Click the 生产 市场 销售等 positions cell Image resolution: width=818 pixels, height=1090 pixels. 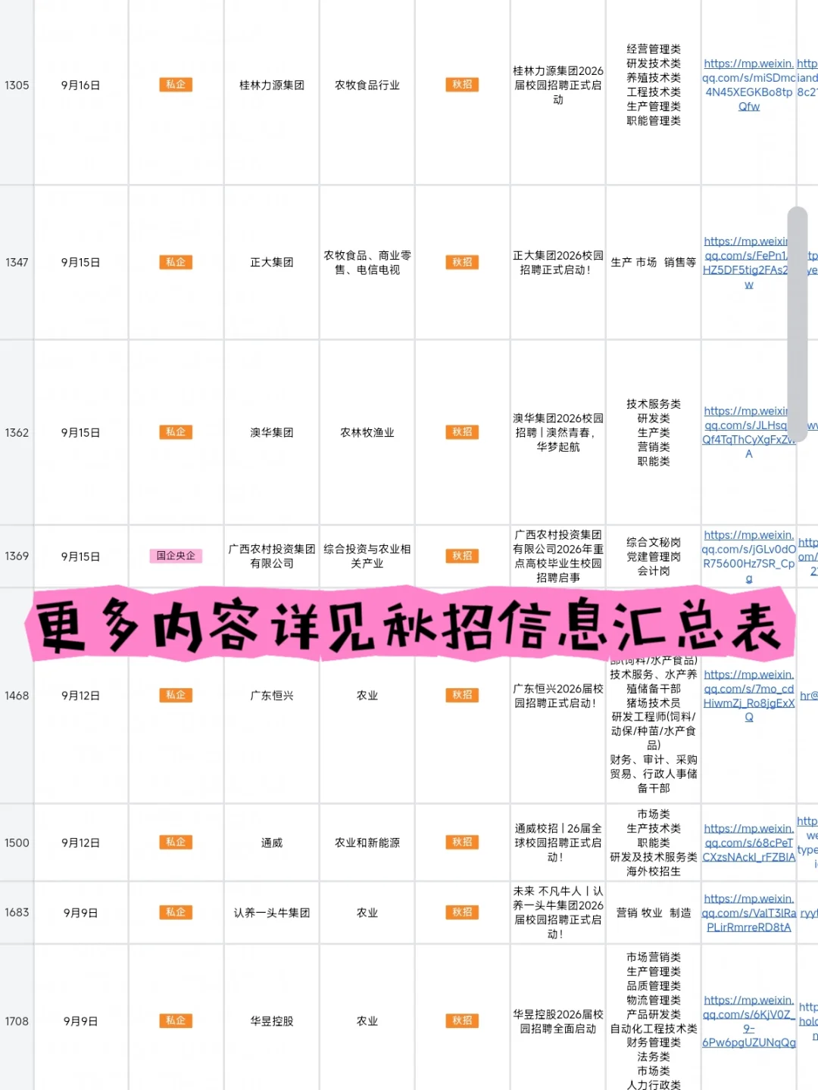coord(654,263)
